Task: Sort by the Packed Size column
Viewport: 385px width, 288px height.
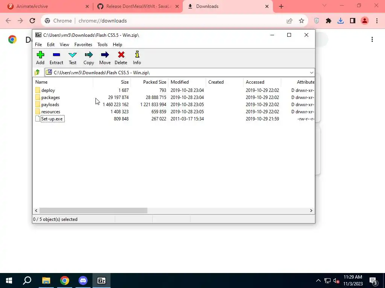Action: 150,82
